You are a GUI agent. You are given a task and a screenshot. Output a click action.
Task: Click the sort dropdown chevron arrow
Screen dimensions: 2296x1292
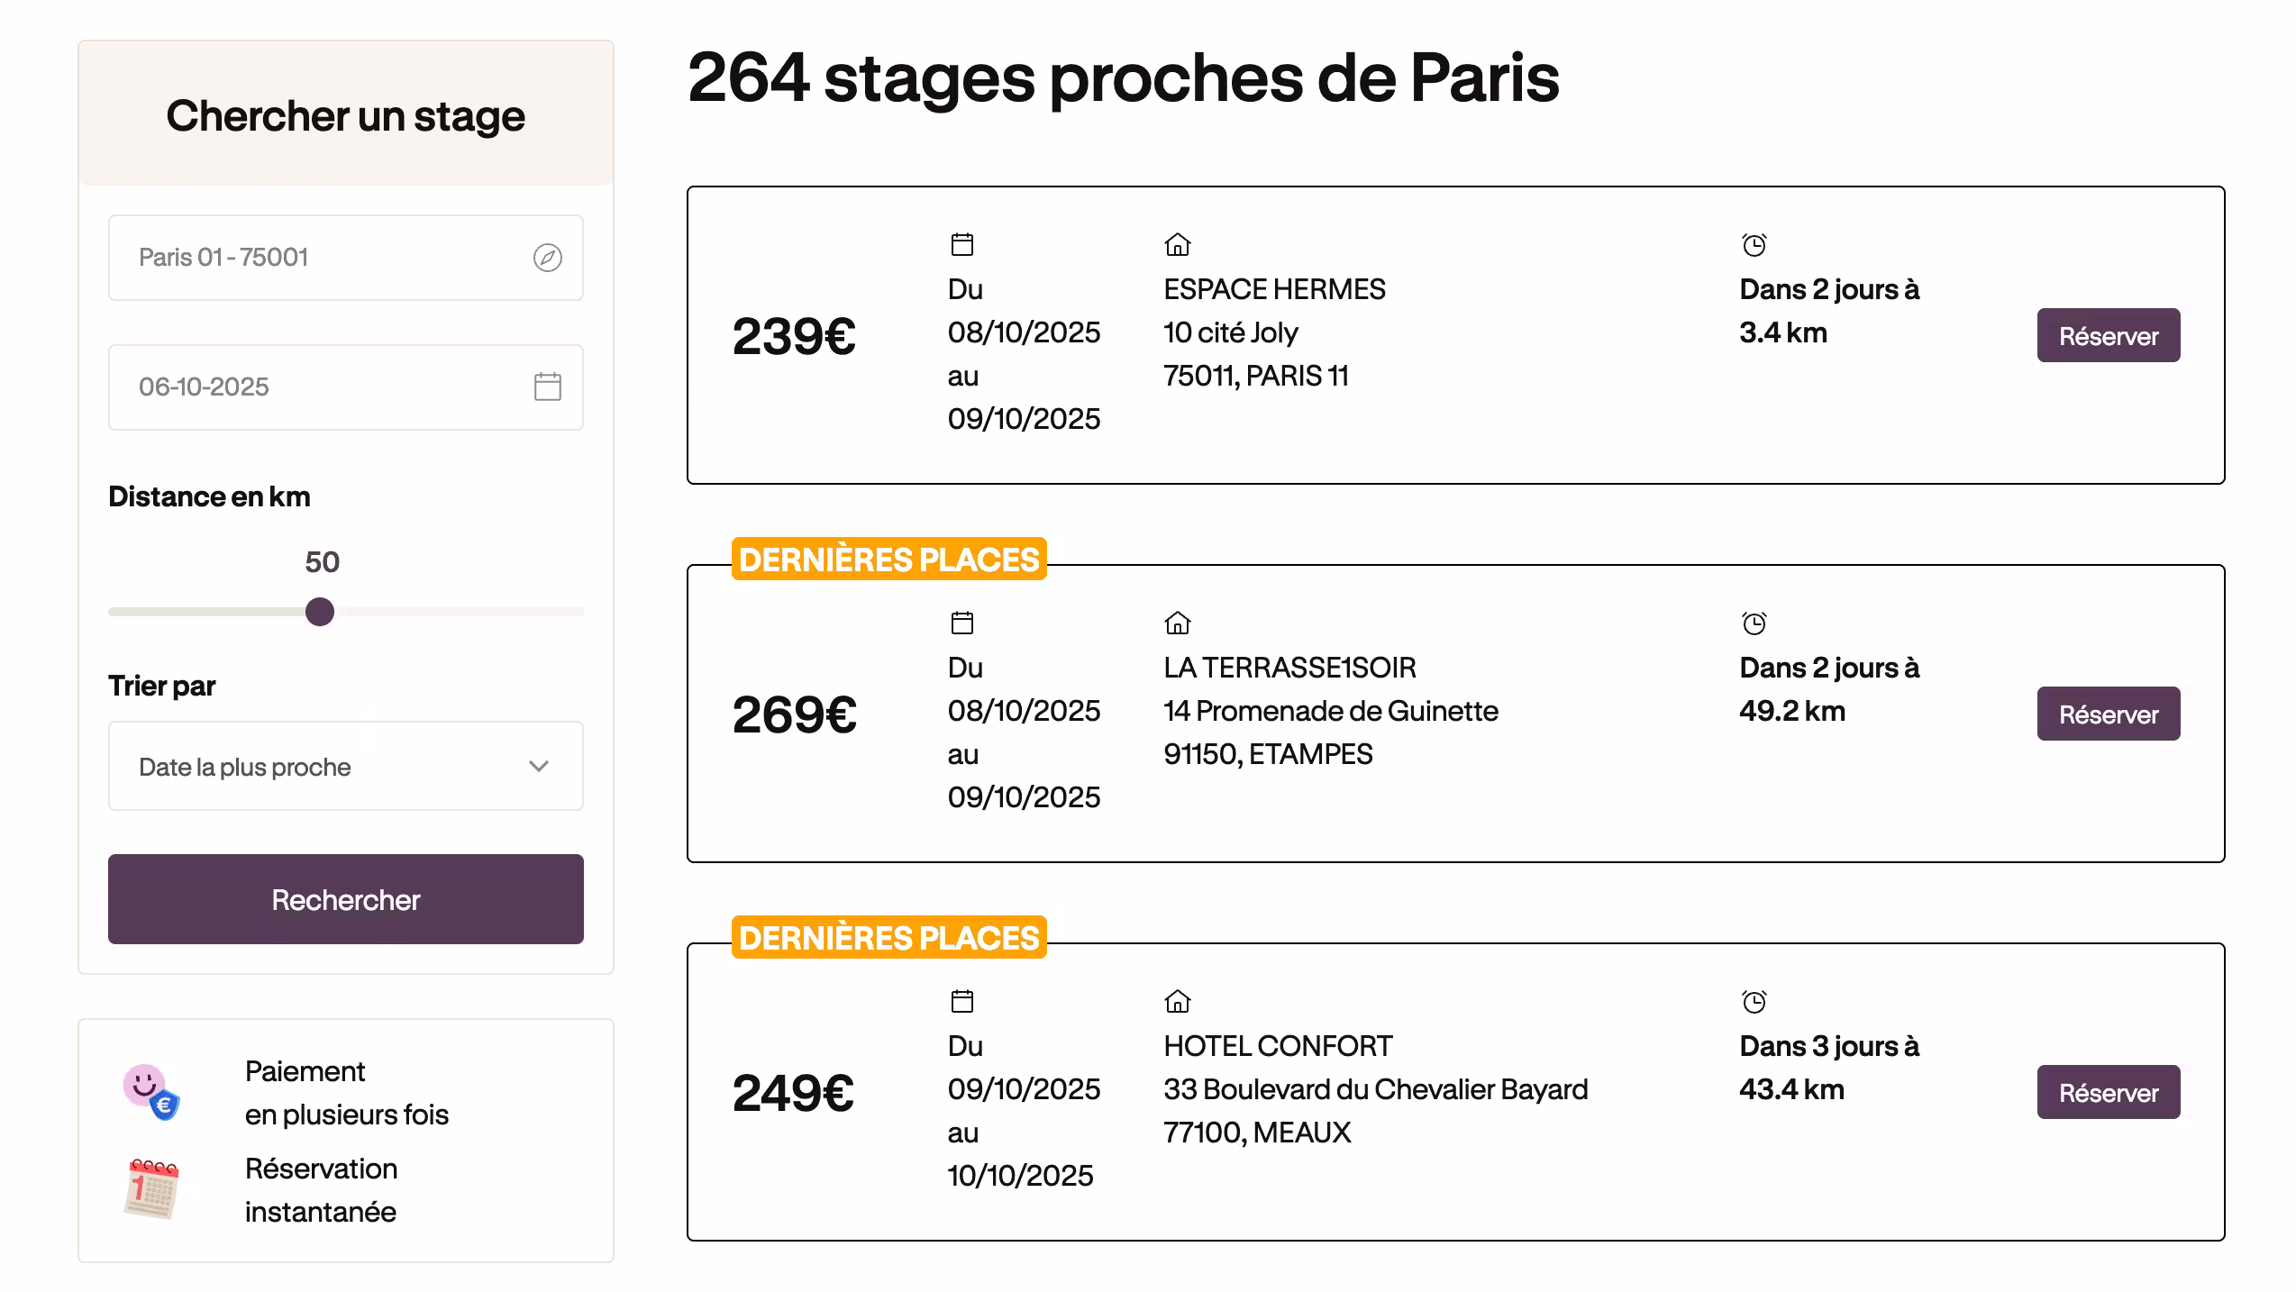pos(539,766)
